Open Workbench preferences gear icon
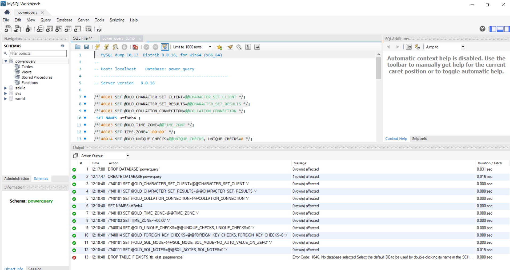This screenshot has height=270, width=510. click(x=483, y=28)
